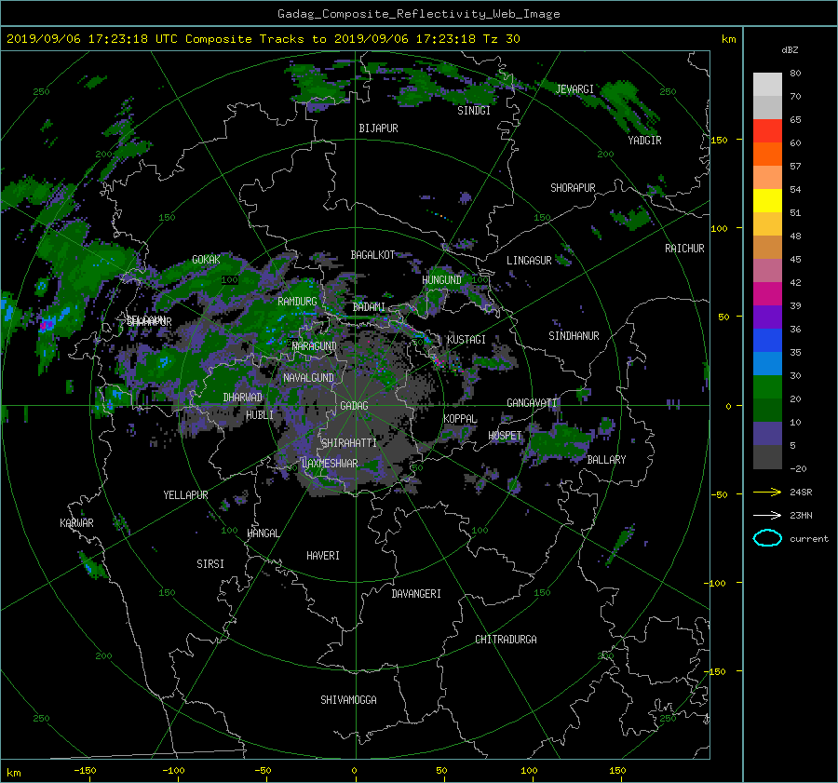Click the RAICHUR city label

[684, 249]
